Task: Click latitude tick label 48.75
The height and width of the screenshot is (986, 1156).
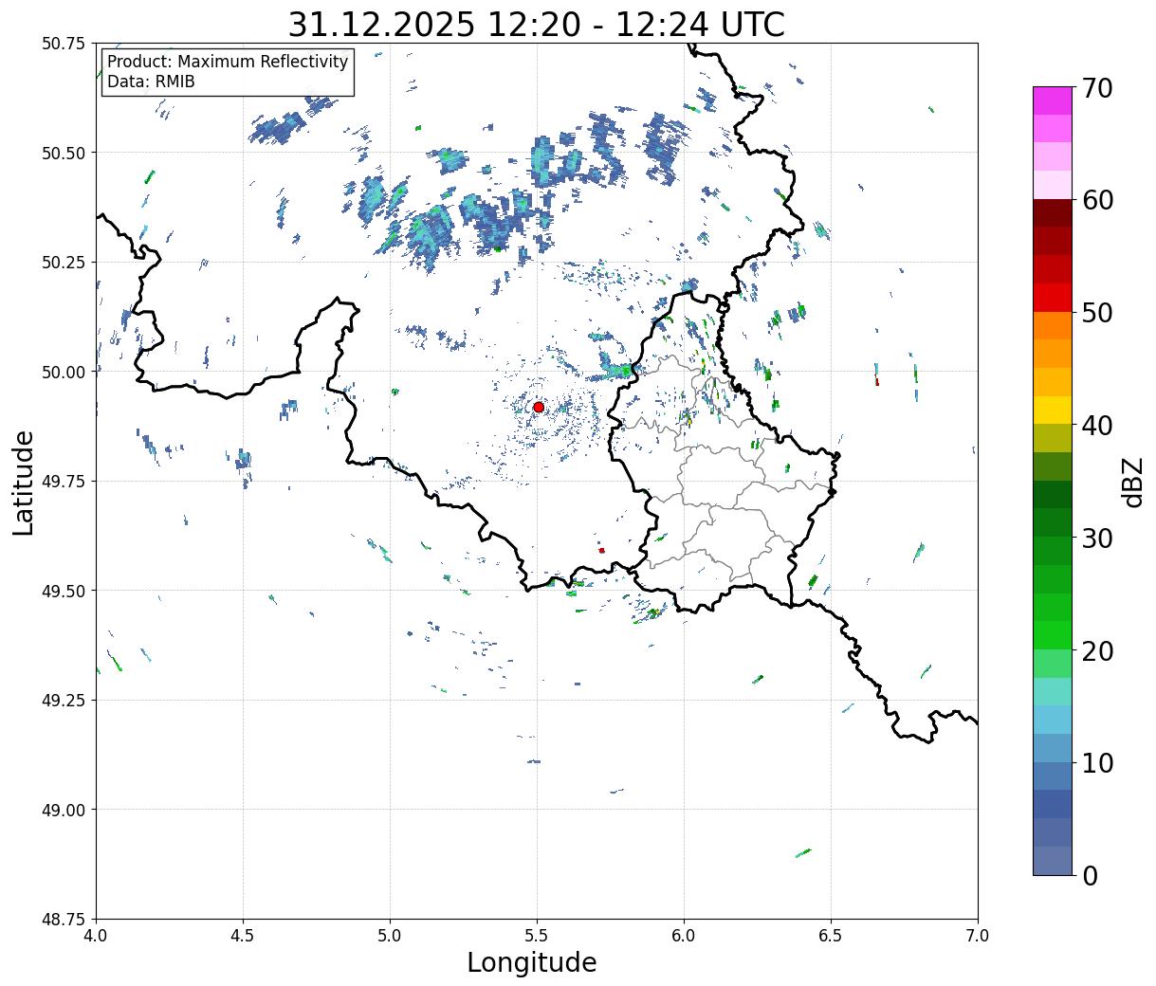Action: coord(64,920)
